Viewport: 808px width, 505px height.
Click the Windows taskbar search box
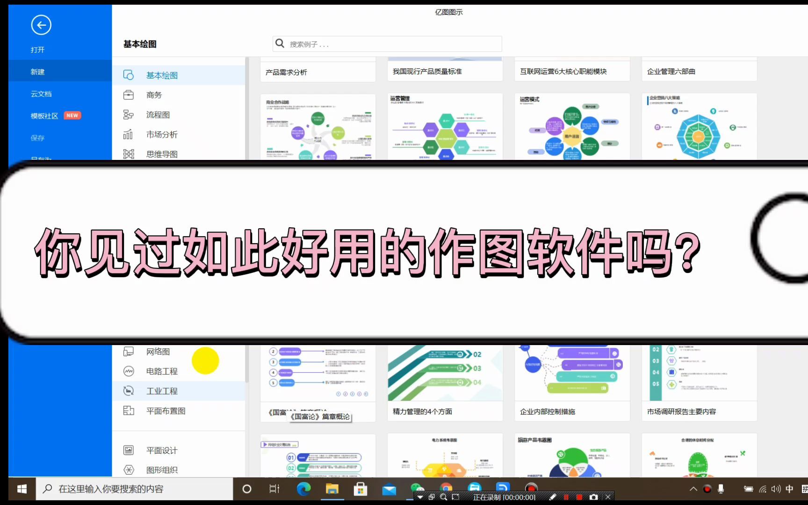(134, 489)
